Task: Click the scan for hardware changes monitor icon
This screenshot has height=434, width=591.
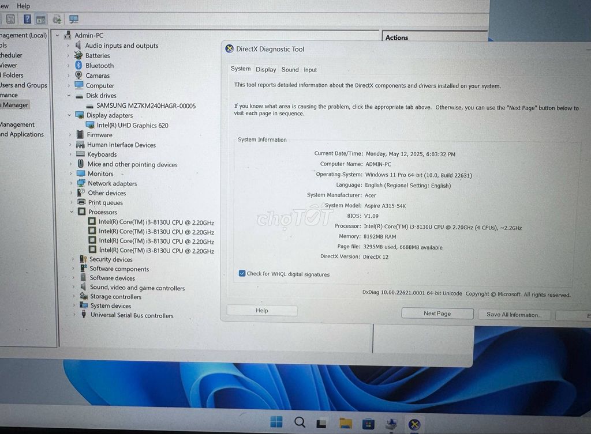Action: point(74,19)
